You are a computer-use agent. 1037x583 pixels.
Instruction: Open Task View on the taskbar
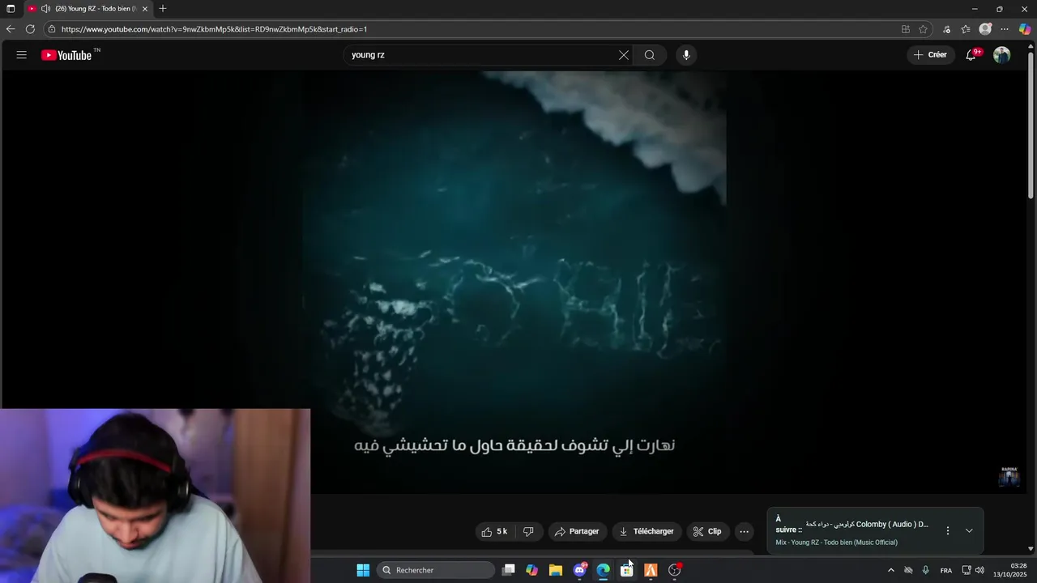[x=508, y=570]
